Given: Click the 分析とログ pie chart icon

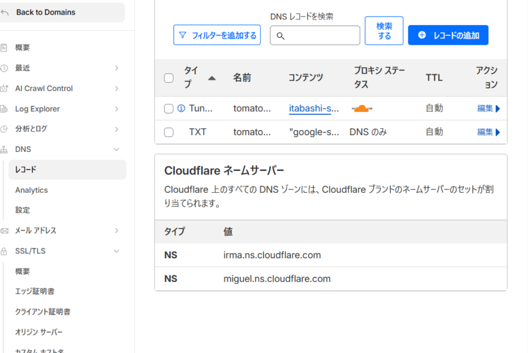Looking at the screenshot, I should tap(4, 129).
